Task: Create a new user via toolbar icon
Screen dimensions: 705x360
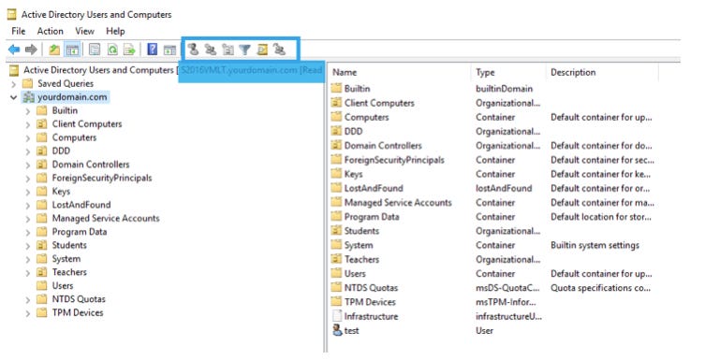Action: pyautogui.click(x=193, y=49)
